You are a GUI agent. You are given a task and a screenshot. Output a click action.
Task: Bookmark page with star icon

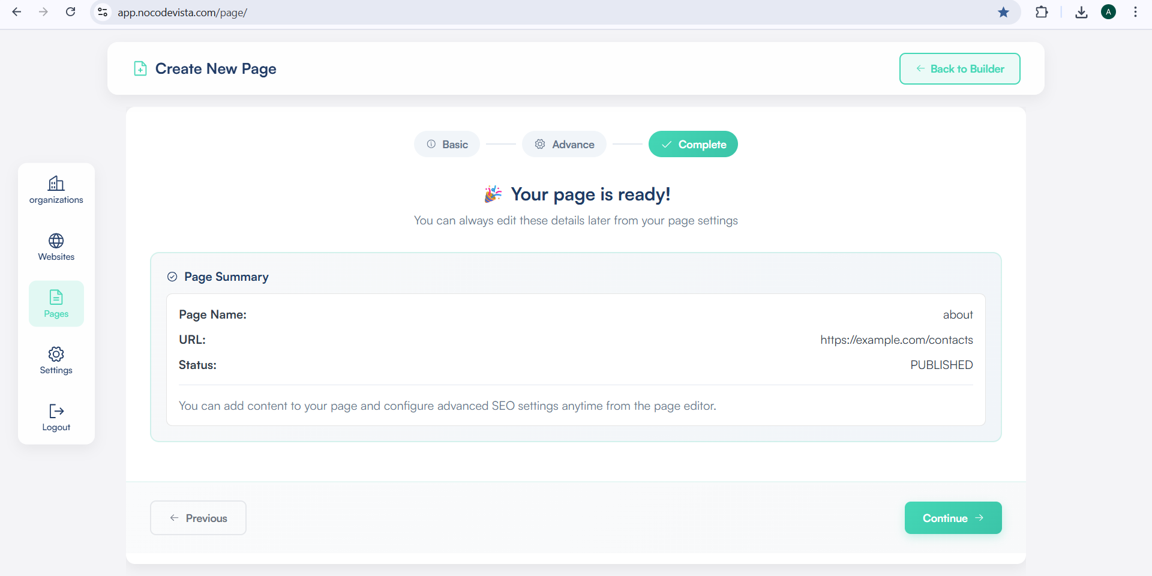(1003, 12)
